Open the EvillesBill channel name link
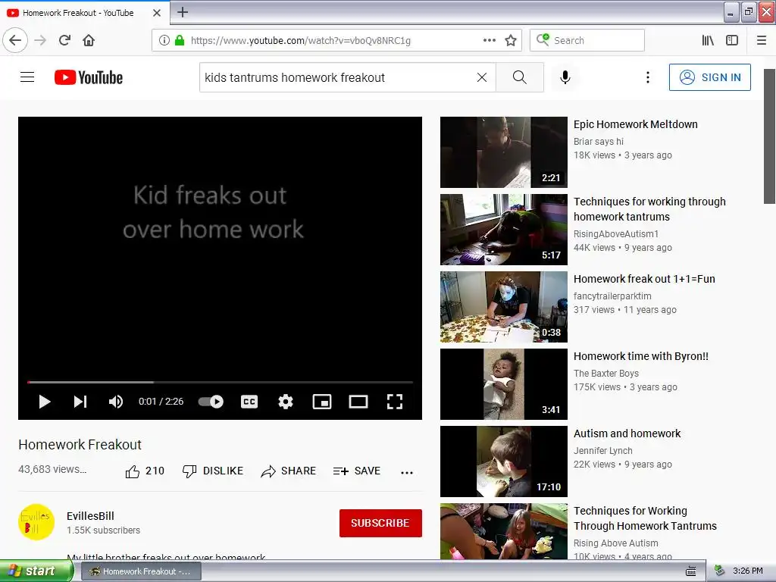This screenshot has width=776, height=582. tap(91, 515)
